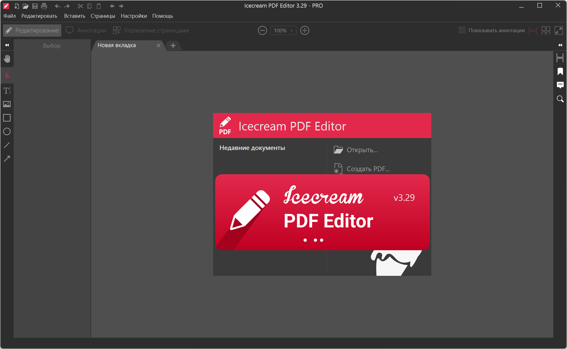Switch to Управление страницами mode
567x349 pixels.
[x=151, y=30]
